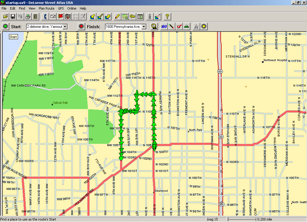Click the yellow key icon

click(133, 16)
